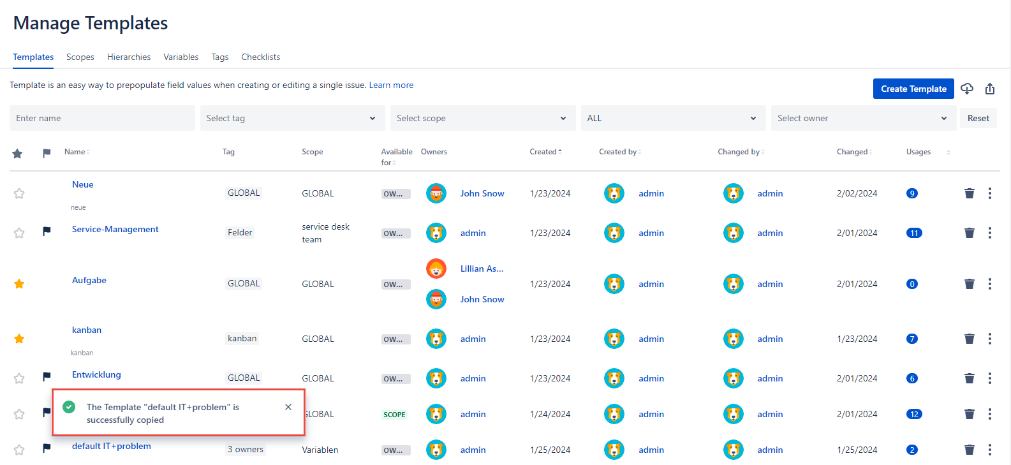This screenshot has height=465, width=1011.
Task: Switch to the Hierarchies tab
Action: click(x=129, y=57)
